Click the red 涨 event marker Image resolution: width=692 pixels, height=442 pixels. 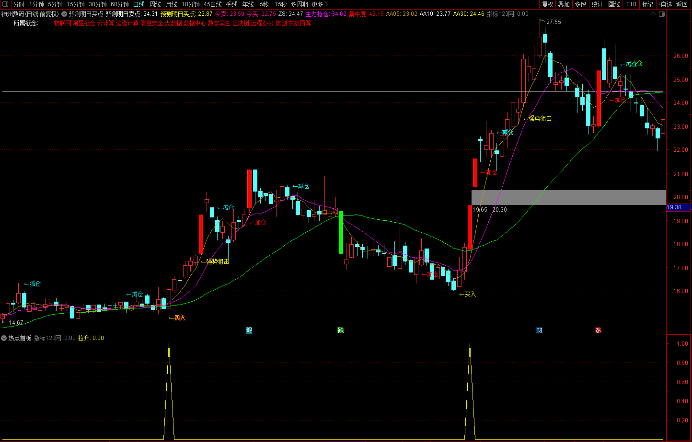click(598, 330)
